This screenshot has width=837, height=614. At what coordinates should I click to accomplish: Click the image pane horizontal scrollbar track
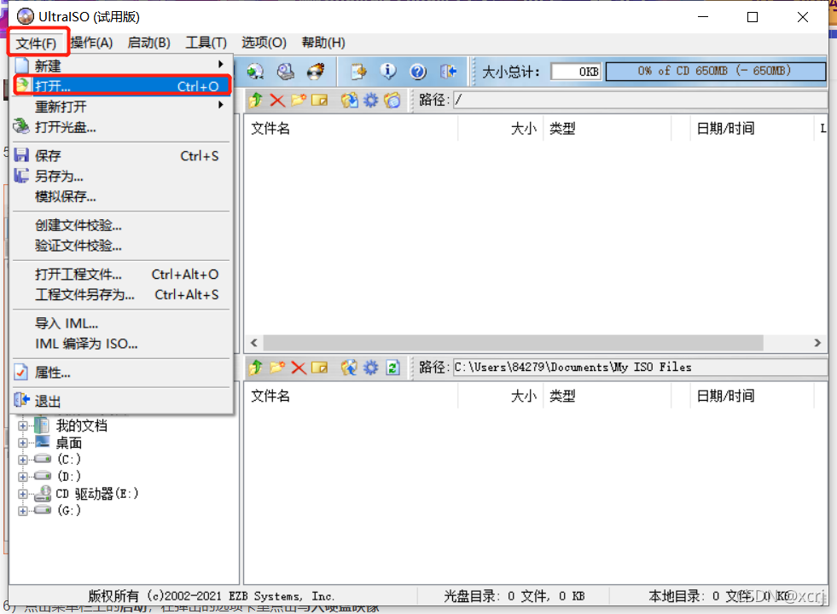[536, 343]
